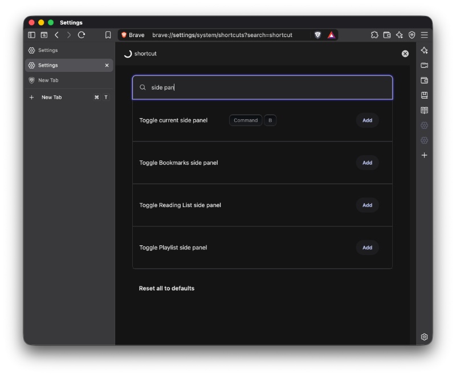The image size is (456, 376).
Task: Focus the shortcut filter field containing side pan
Action: pyautogui.click(x=262, y=87)
